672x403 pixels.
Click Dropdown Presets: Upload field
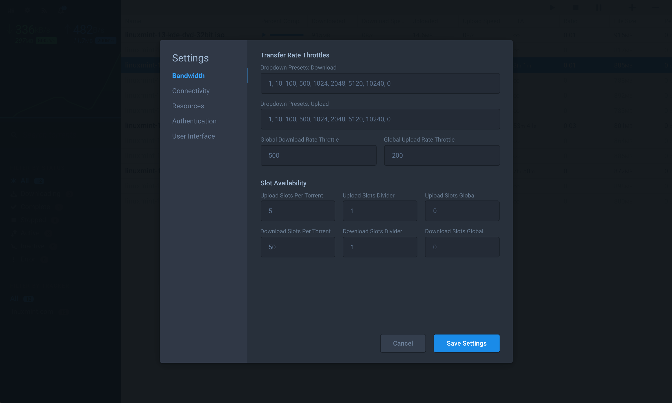click(x=380, y=119)
